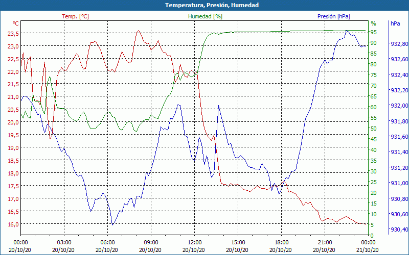Click the 930,40 pressure axis value

(399, 229)
